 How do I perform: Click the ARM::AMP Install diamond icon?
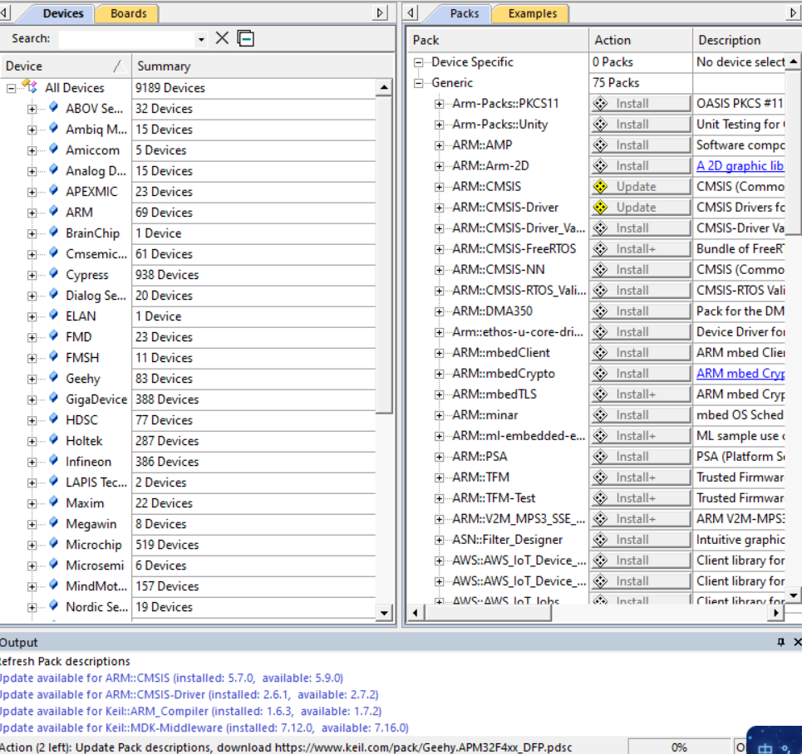tap(601, 145)
